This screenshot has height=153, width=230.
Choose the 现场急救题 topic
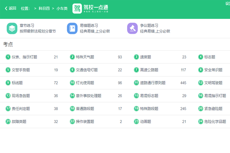[x=21, y=96]
